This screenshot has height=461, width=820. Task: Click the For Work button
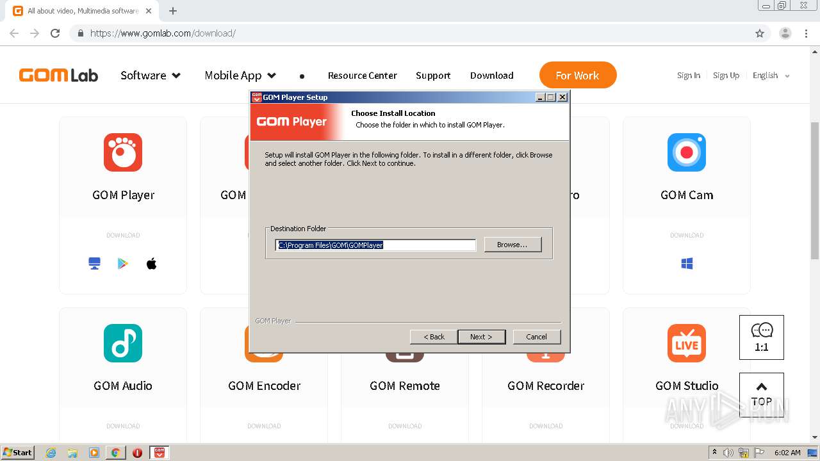(578, 75)
